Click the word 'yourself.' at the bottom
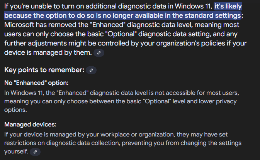Viewport: 260px width, 160px height. (16, 152)
